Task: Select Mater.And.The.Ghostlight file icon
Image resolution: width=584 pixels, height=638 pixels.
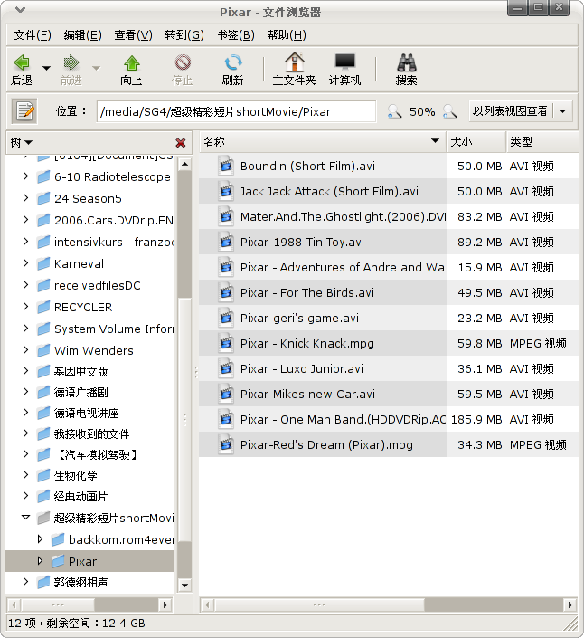Action: pyautogui.click(x=226, y=216)
